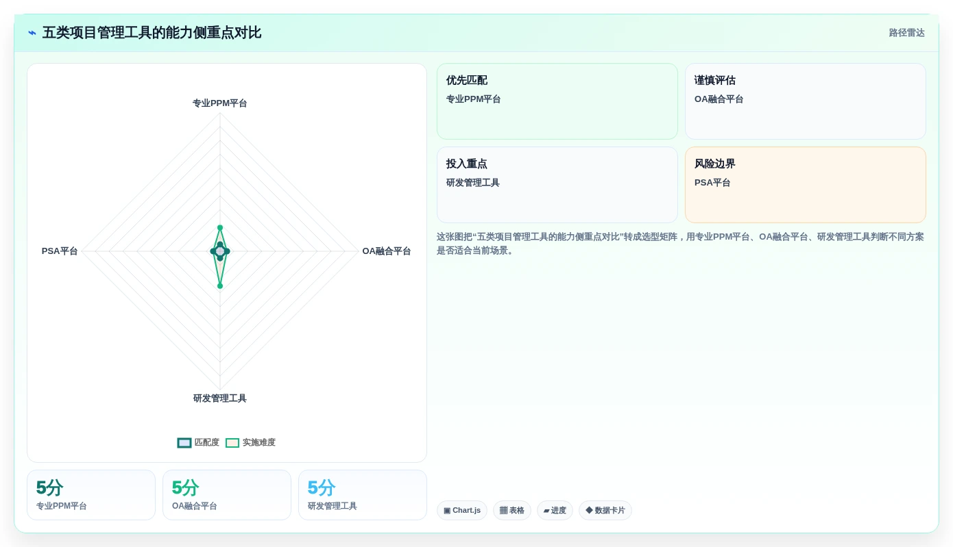Viewport: 953px width, 547px height.
Task: Select the 数据卡片 tag chip
Action: click(605, 511)
